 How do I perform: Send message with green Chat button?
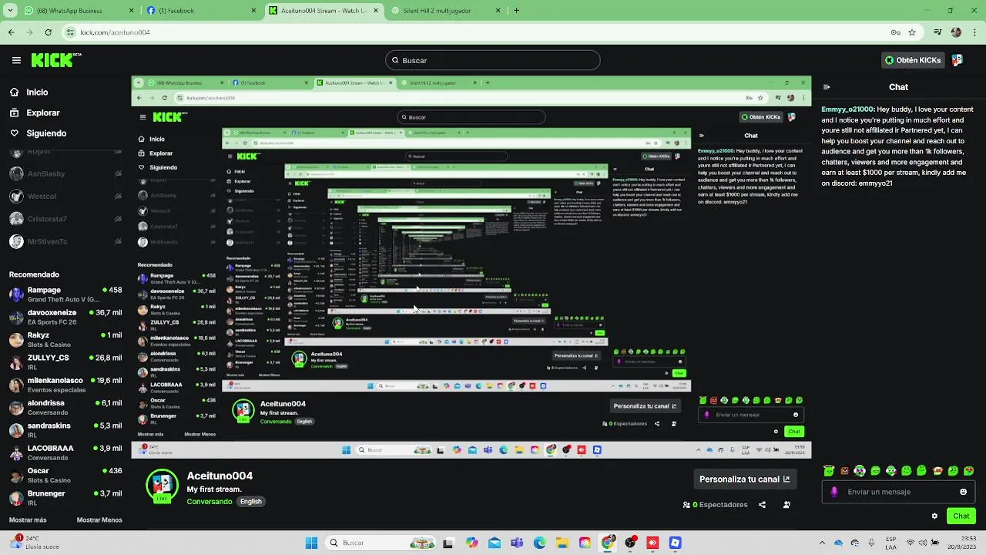[961, 516]
